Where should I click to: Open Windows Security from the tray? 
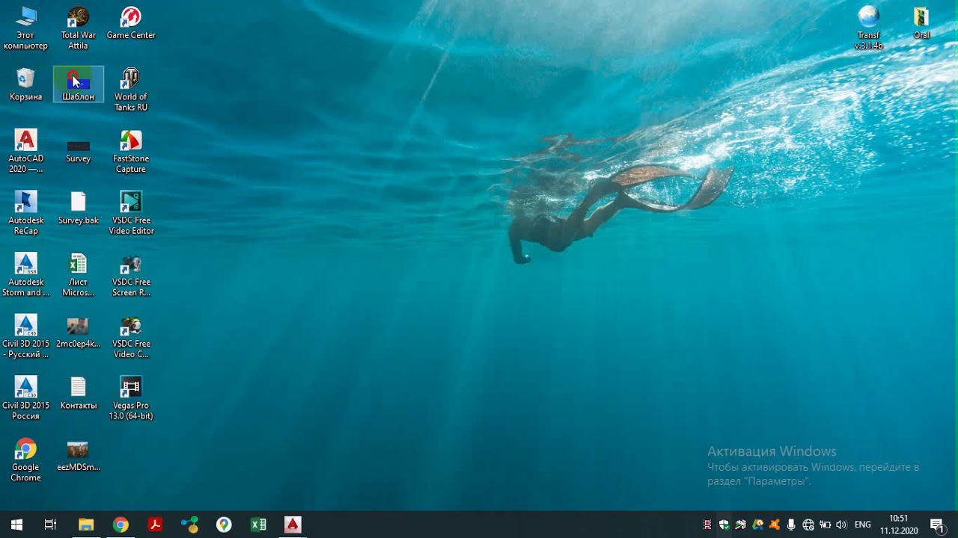click(724, 525)
